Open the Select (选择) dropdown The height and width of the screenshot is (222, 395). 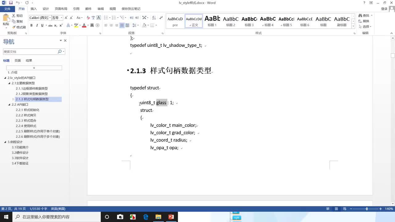(365, 27)
